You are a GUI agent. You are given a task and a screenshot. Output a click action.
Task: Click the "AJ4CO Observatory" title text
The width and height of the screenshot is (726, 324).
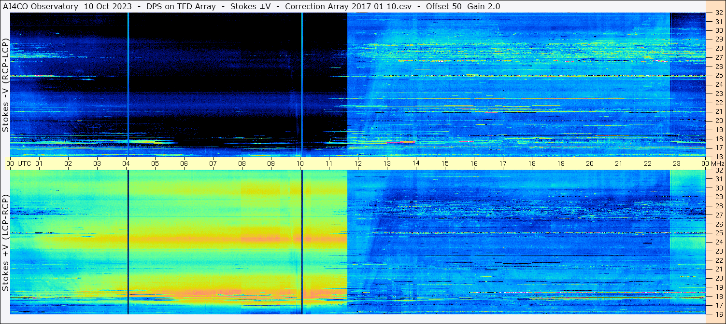coord(41,6)
